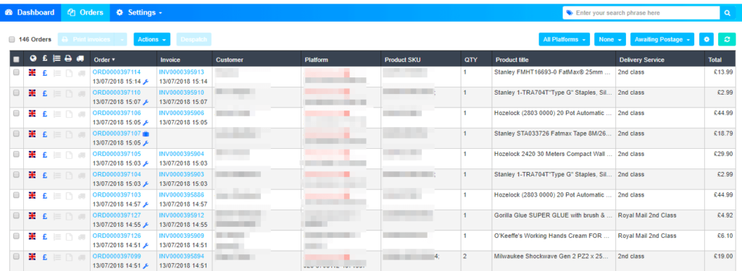The width and height of the screenshot is (742, 271).
Task: Click the wrench icon beside ORD0000397127
Action: pos(146,225)
